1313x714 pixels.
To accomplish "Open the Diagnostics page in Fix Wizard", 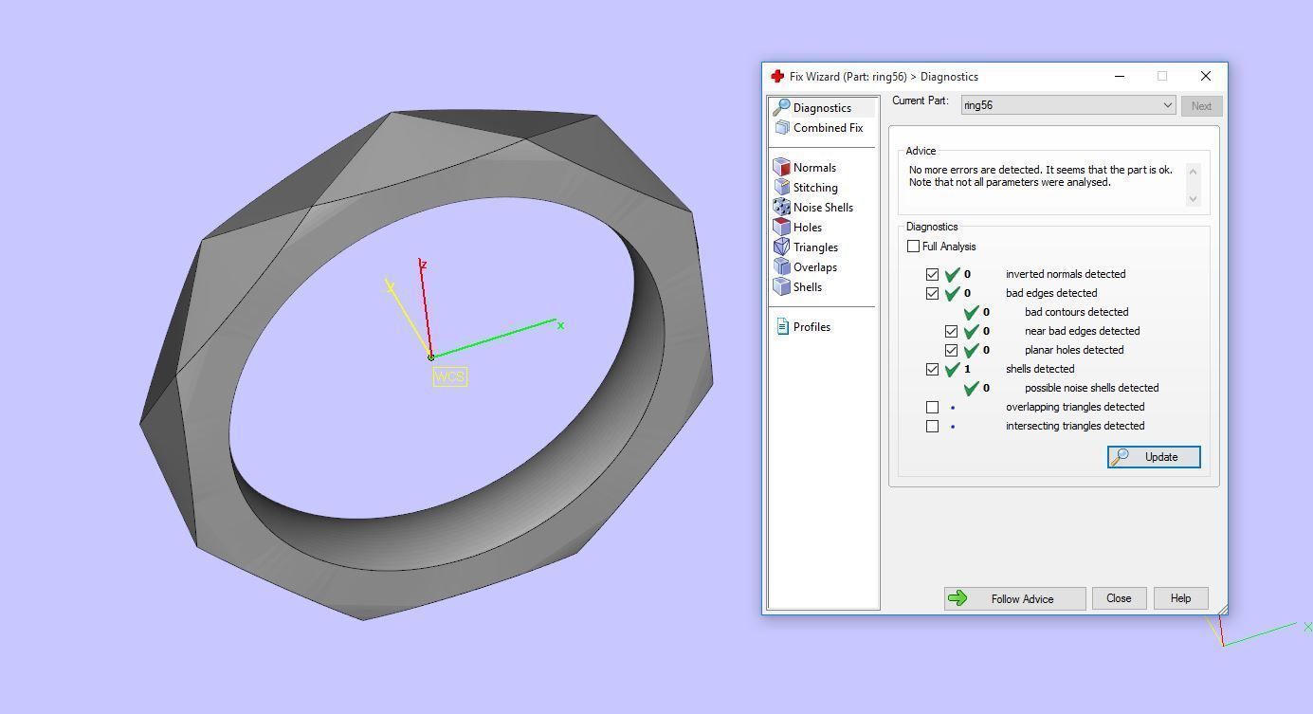I will coord(822,108).
